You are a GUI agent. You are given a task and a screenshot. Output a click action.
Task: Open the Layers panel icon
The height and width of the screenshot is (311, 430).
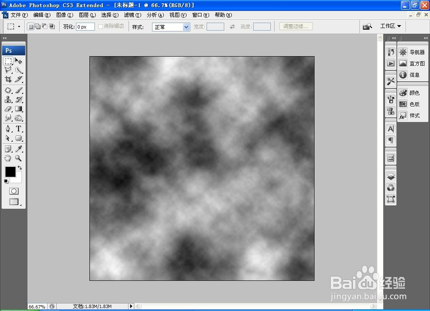[x=391, y=176]
